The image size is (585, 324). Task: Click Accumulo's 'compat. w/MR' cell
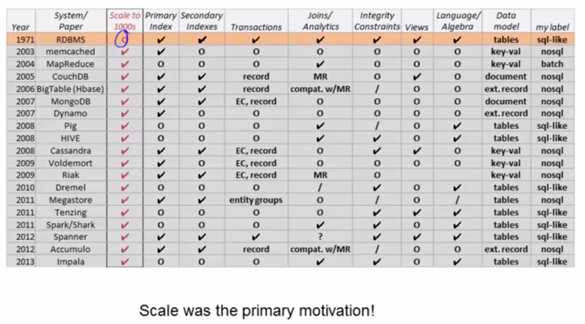[321, 250]
